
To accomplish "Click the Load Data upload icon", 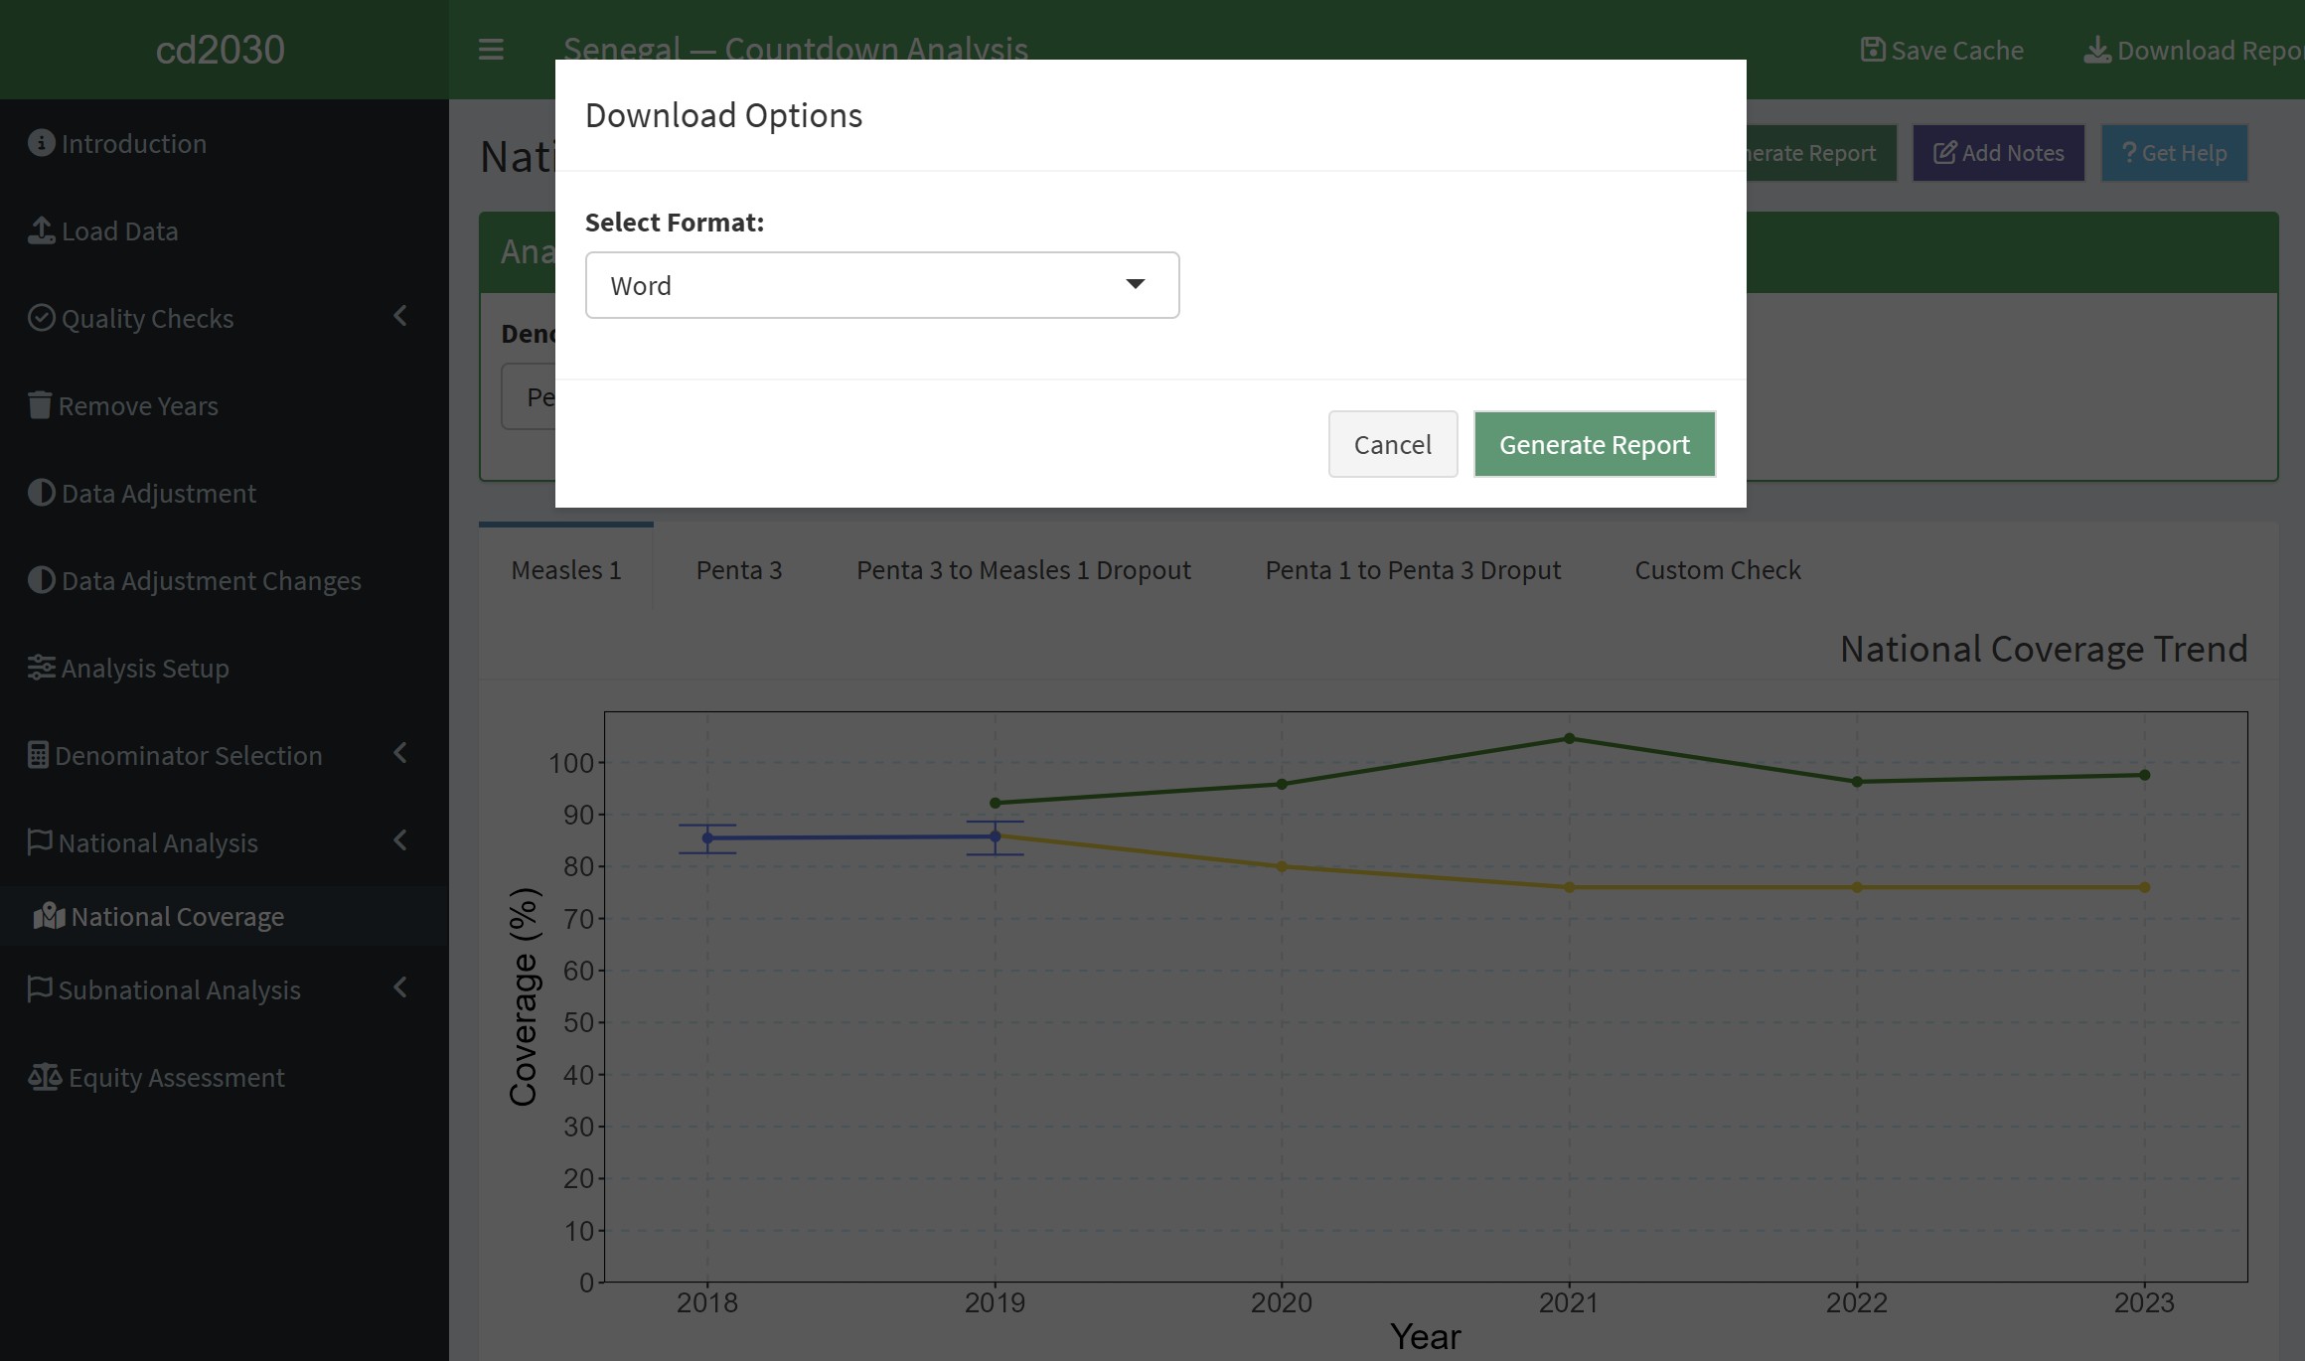I will [x=41, y=230].
